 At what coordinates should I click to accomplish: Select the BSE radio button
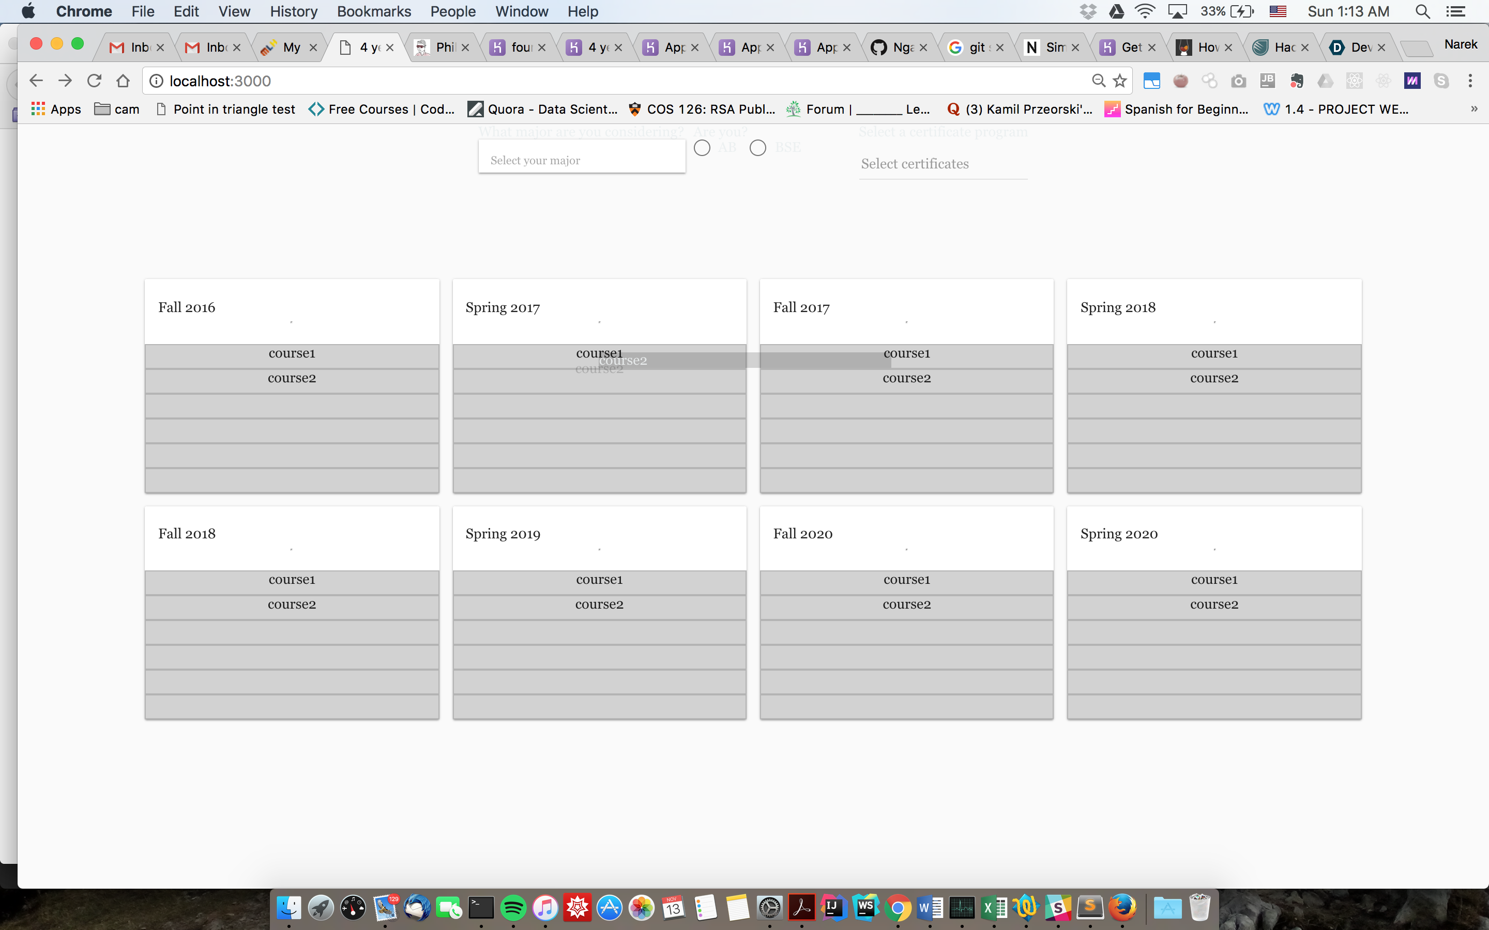tap(758, 148)
